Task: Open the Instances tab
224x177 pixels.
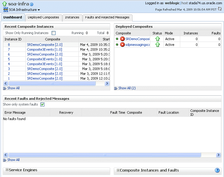Action: tap(72, 17)
